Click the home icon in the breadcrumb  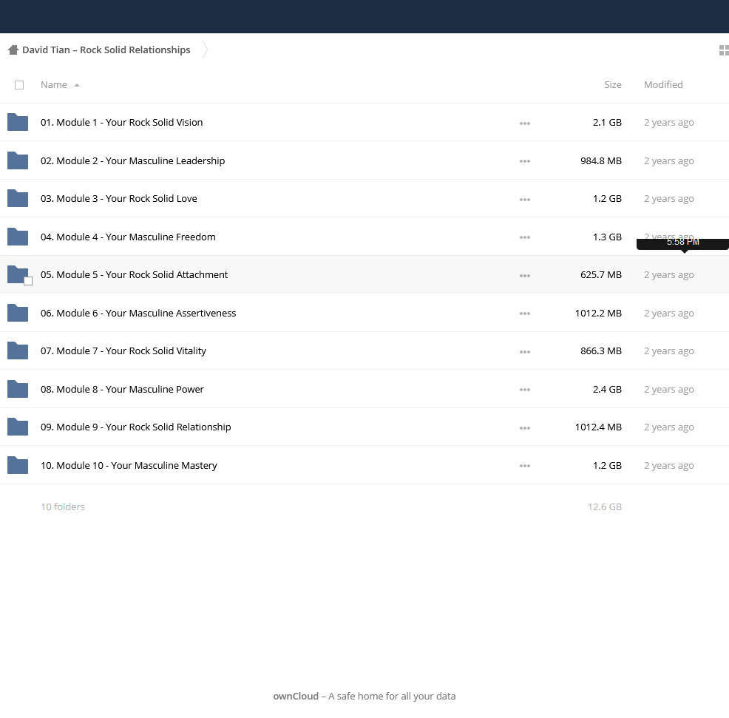tap(13, 50)
